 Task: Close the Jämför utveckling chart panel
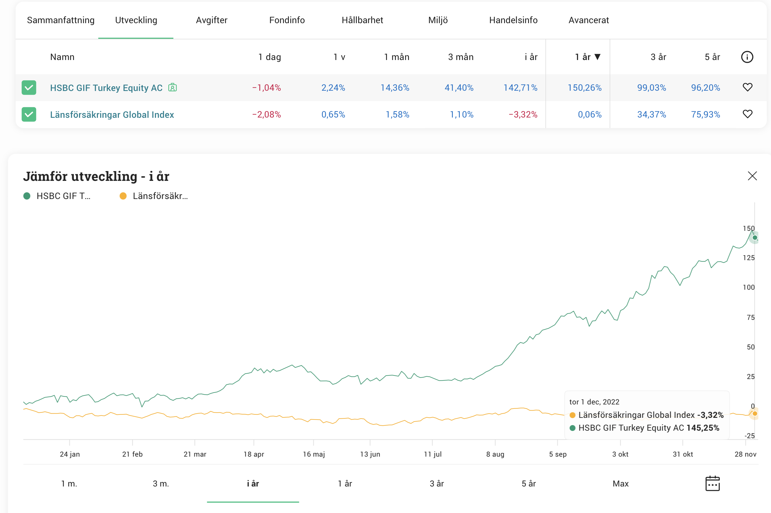[x=752, y=176]
